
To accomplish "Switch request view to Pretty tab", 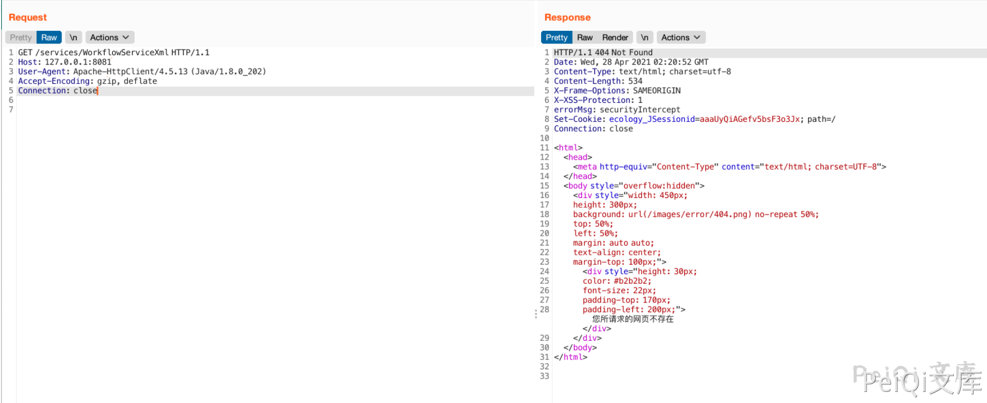I will (21, 37).
